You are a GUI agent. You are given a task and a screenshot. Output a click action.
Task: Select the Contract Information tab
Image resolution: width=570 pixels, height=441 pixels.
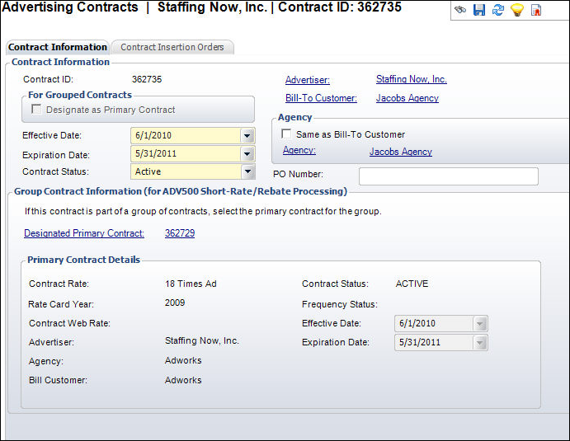(58, 47)
